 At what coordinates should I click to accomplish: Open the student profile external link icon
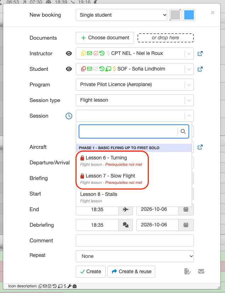[x=200, y=69]
